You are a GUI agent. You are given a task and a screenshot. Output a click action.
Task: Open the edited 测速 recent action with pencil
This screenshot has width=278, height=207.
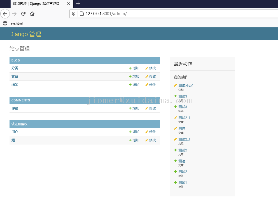(x=182, y=129)
